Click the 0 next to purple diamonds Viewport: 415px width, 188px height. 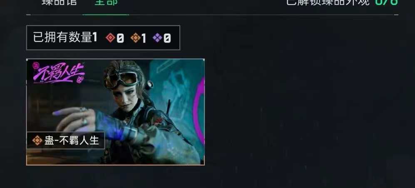[167, 39]
